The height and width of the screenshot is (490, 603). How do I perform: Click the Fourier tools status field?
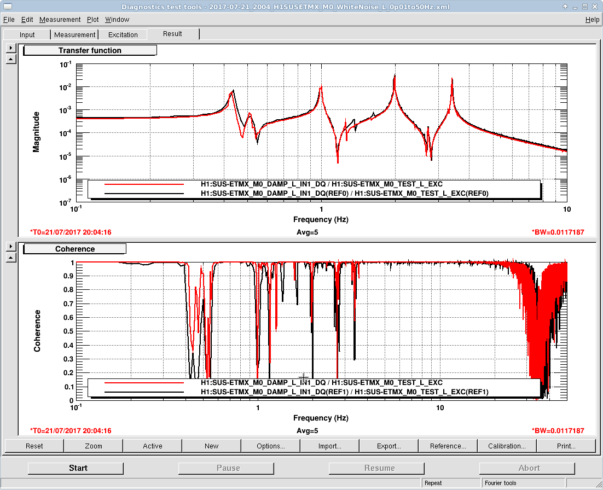[524, 483]
